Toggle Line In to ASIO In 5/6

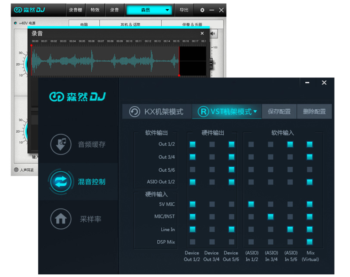click(x=290, y=229)
